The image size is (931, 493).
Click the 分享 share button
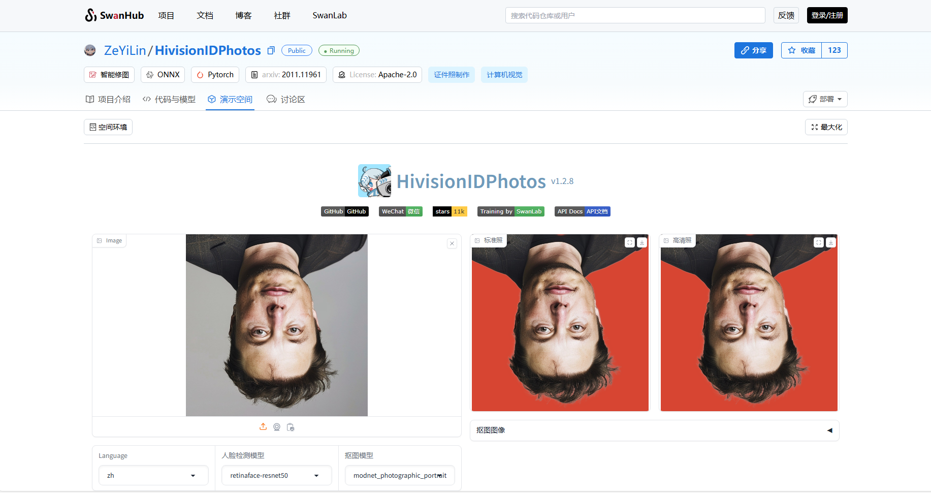point(753,50)
